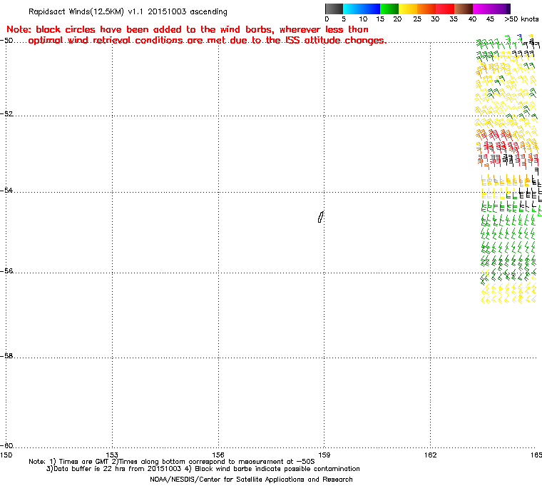Click the 'NOAA/NESDIS/Center for Satellite Applications' credit text
Image resolution: width=542 pixels, height=491 pixels.
pyautogui.click(x=251, y=480)
